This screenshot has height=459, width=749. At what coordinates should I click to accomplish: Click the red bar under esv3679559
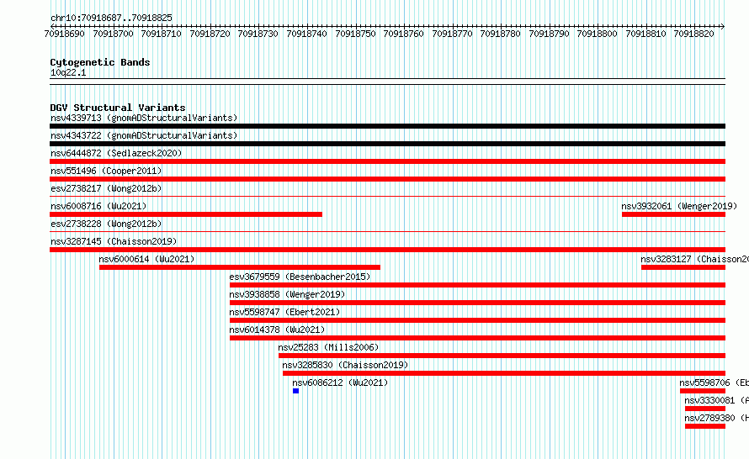click(x=478, y=285)
